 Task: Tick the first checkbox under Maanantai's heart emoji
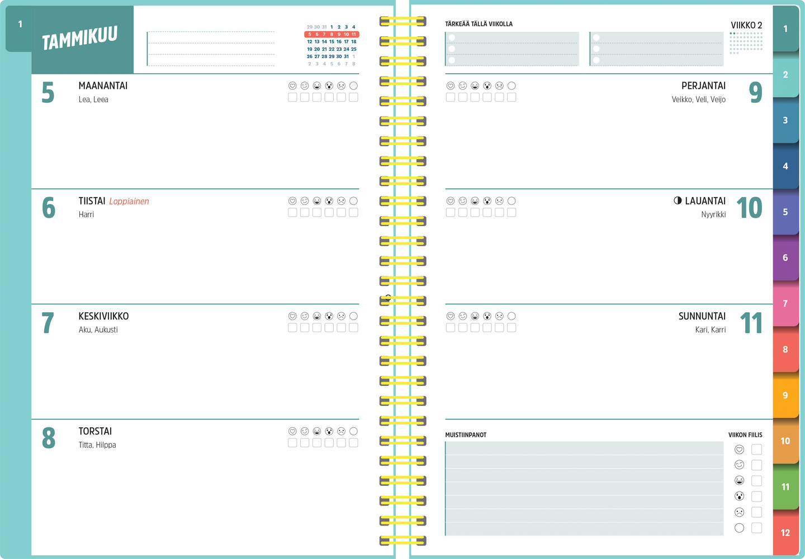(x=292, y=98)
